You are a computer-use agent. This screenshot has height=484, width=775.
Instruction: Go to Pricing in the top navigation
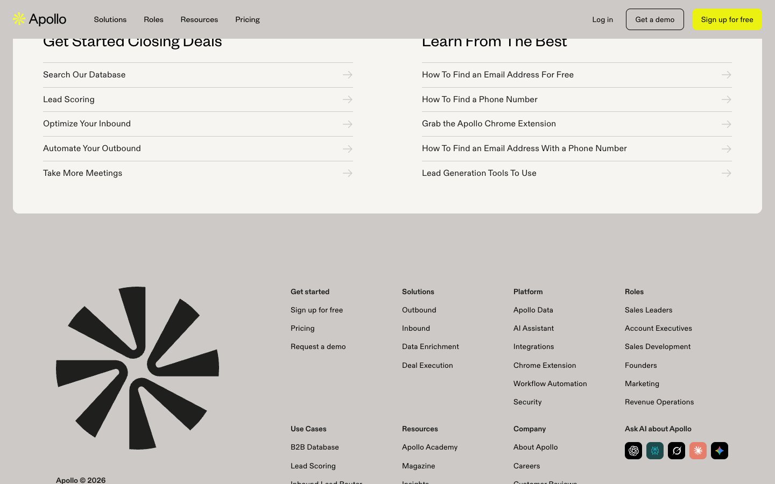[x=248, y=19]
